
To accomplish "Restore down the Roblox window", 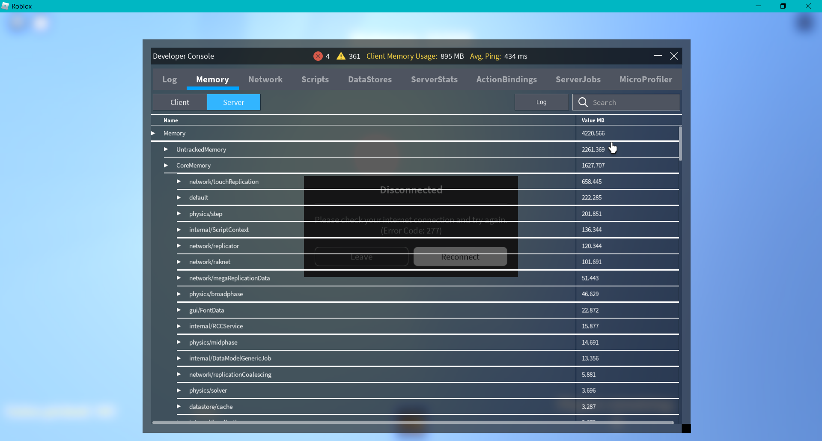I will pyautogui.click(x=783, y=6).
